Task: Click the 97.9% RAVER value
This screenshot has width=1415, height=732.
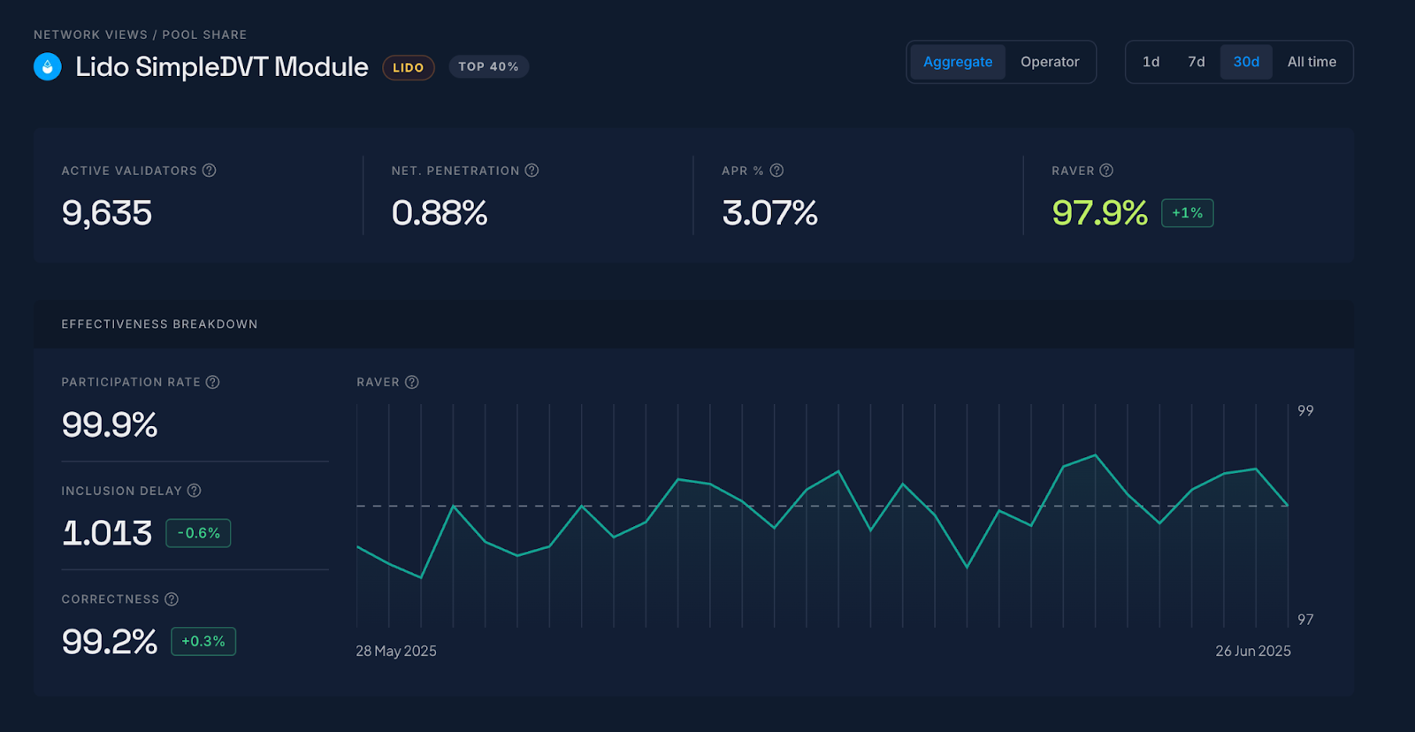Action: (x=1100, y=213)
